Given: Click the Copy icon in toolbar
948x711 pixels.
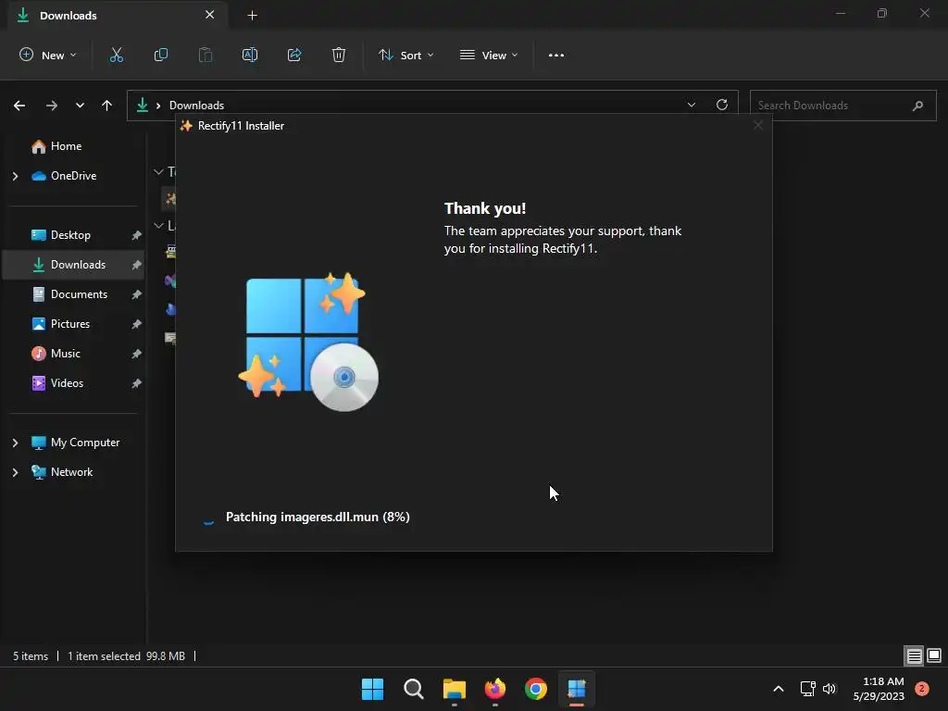Looking at the screenshot, I should coord(161,55).
